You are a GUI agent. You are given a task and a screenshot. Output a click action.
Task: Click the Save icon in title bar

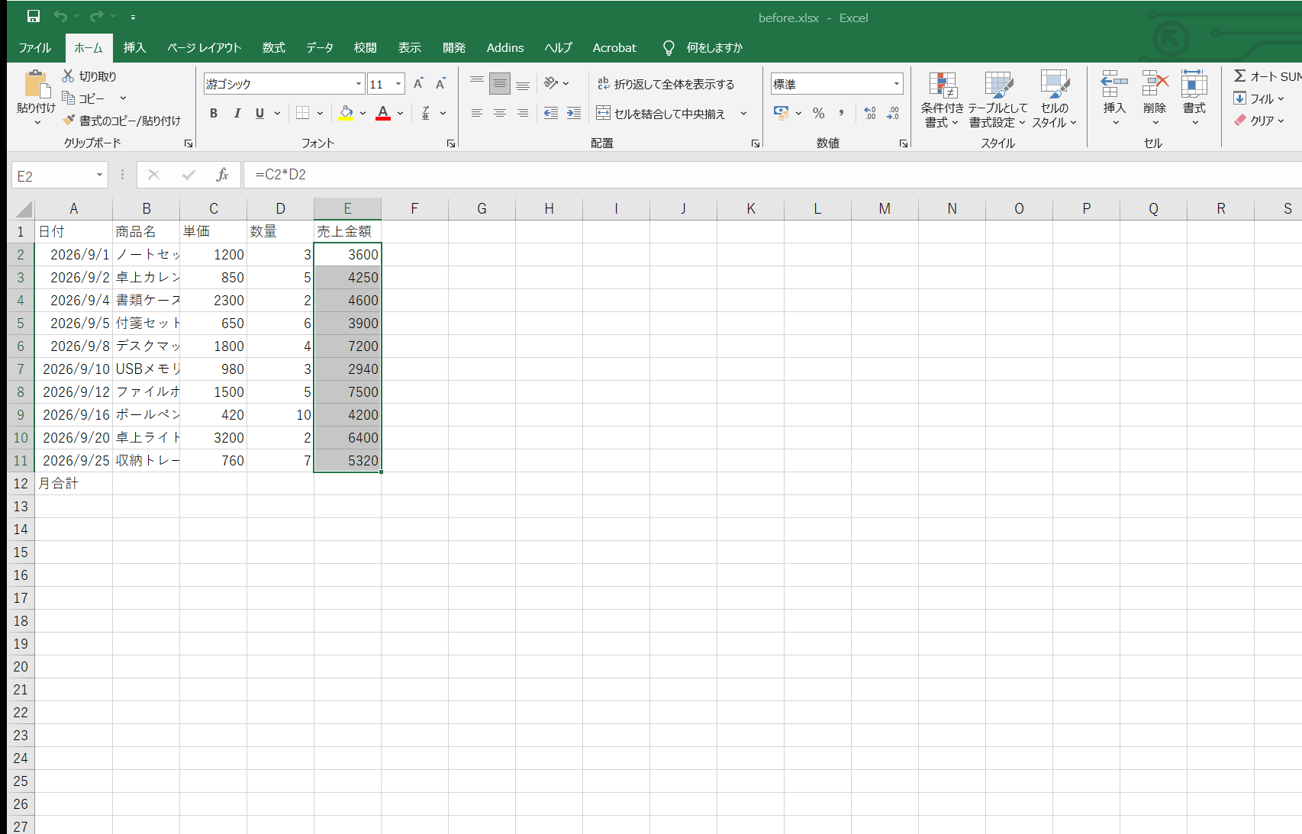tap(34, 16)
